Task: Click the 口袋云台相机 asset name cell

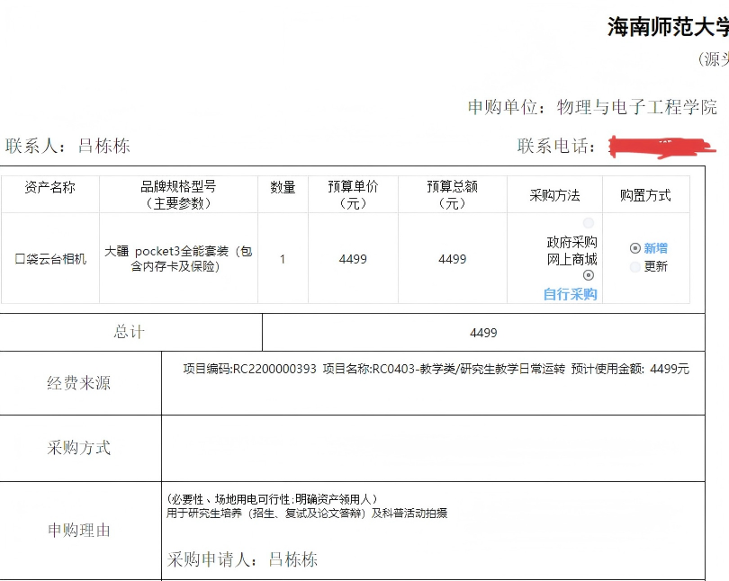Action: (50, 259)
